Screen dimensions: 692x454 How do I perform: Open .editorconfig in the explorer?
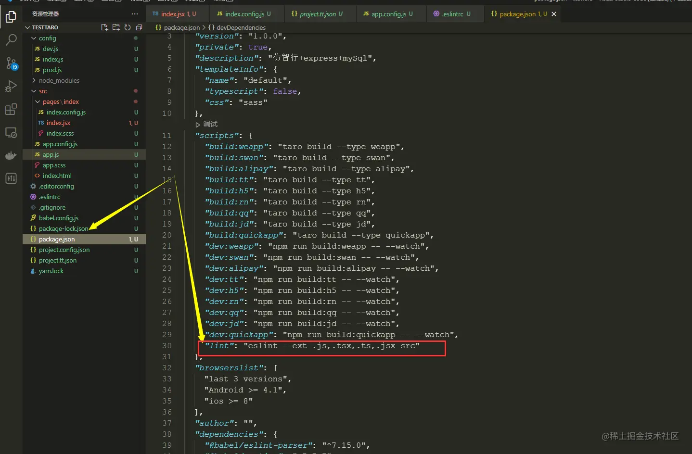click(x=84, y=186)
